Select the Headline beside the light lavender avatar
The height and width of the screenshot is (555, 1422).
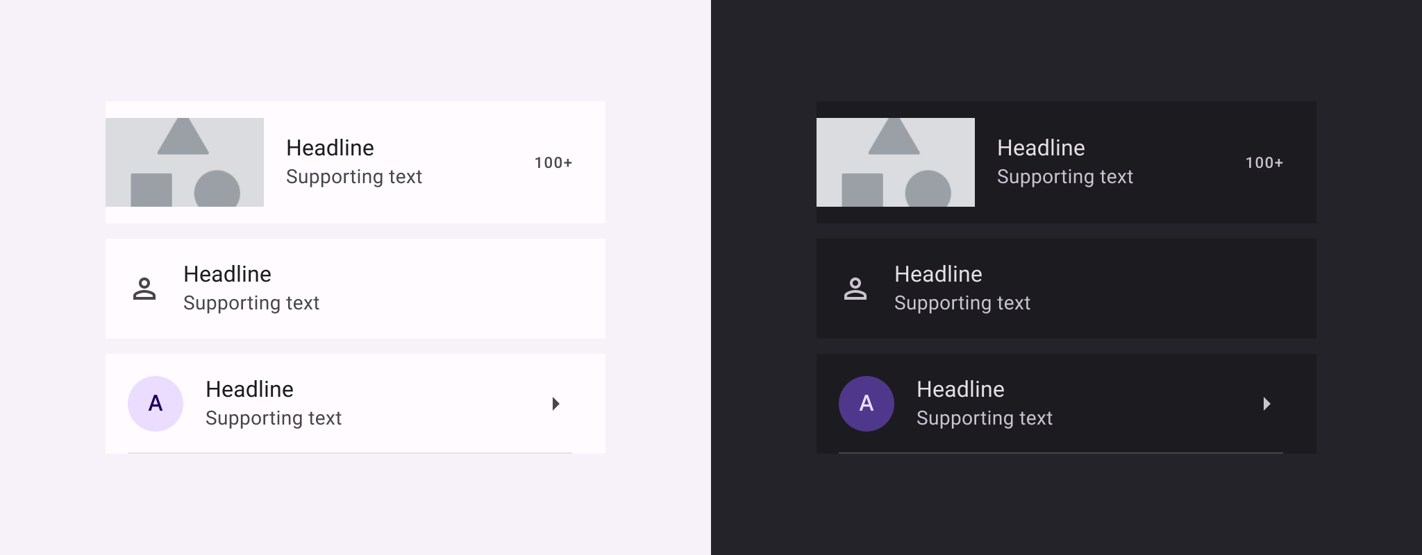point(249,389)
